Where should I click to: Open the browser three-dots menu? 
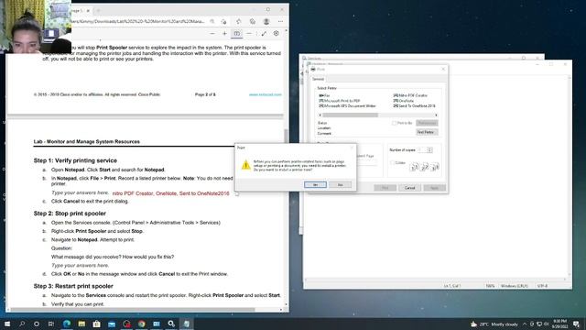281,21
